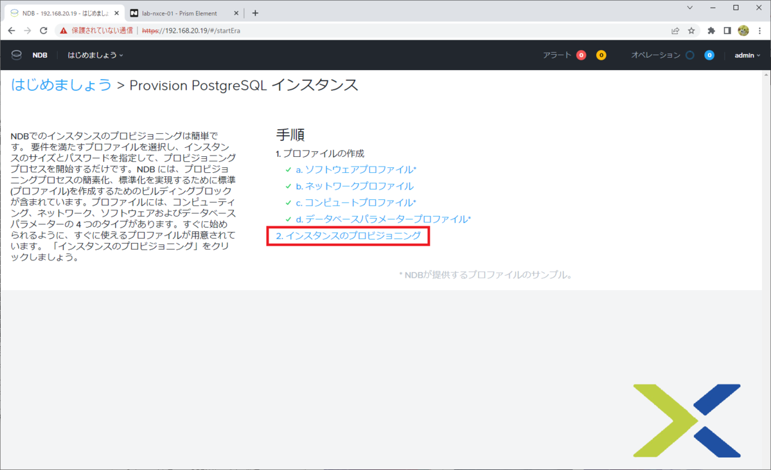Open データベースパラメータープロファイル link
The height and width of the screenshot is (470, 771).
[x=384, y=219]
